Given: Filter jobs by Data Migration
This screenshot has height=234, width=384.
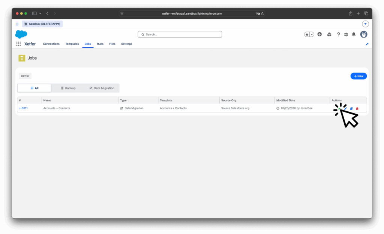Looking at the screenshot, I should point(102,88).
